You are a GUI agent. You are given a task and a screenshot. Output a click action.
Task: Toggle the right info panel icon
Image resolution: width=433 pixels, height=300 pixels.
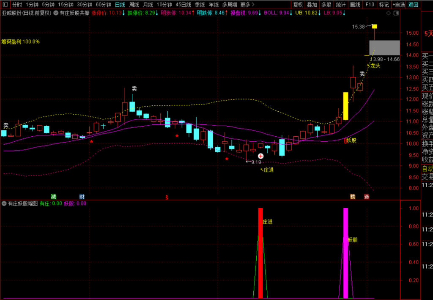tap(396, 13)
